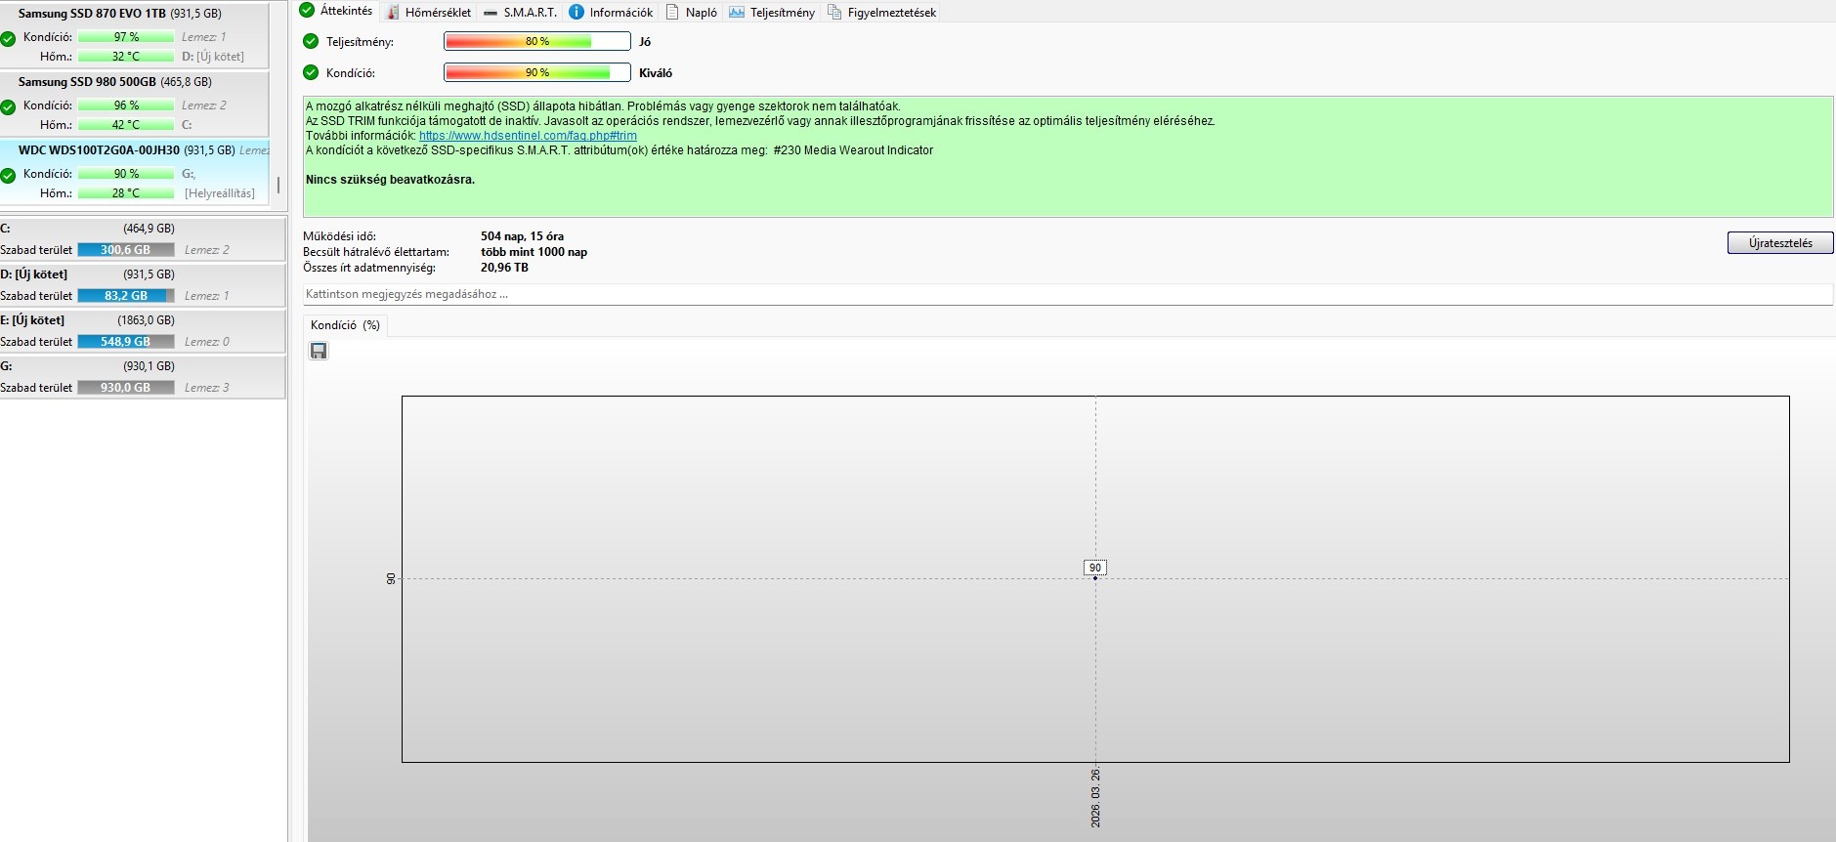Viewport: 1836px width, 842px height.
Task: Click the 90 data point on the graph
Action: pyautogui.click(x=1095, y=577)
